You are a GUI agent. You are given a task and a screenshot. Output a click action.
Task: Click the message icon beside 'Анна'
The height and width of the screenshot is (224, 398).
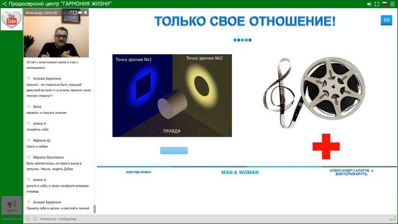(x=29, y=106)
